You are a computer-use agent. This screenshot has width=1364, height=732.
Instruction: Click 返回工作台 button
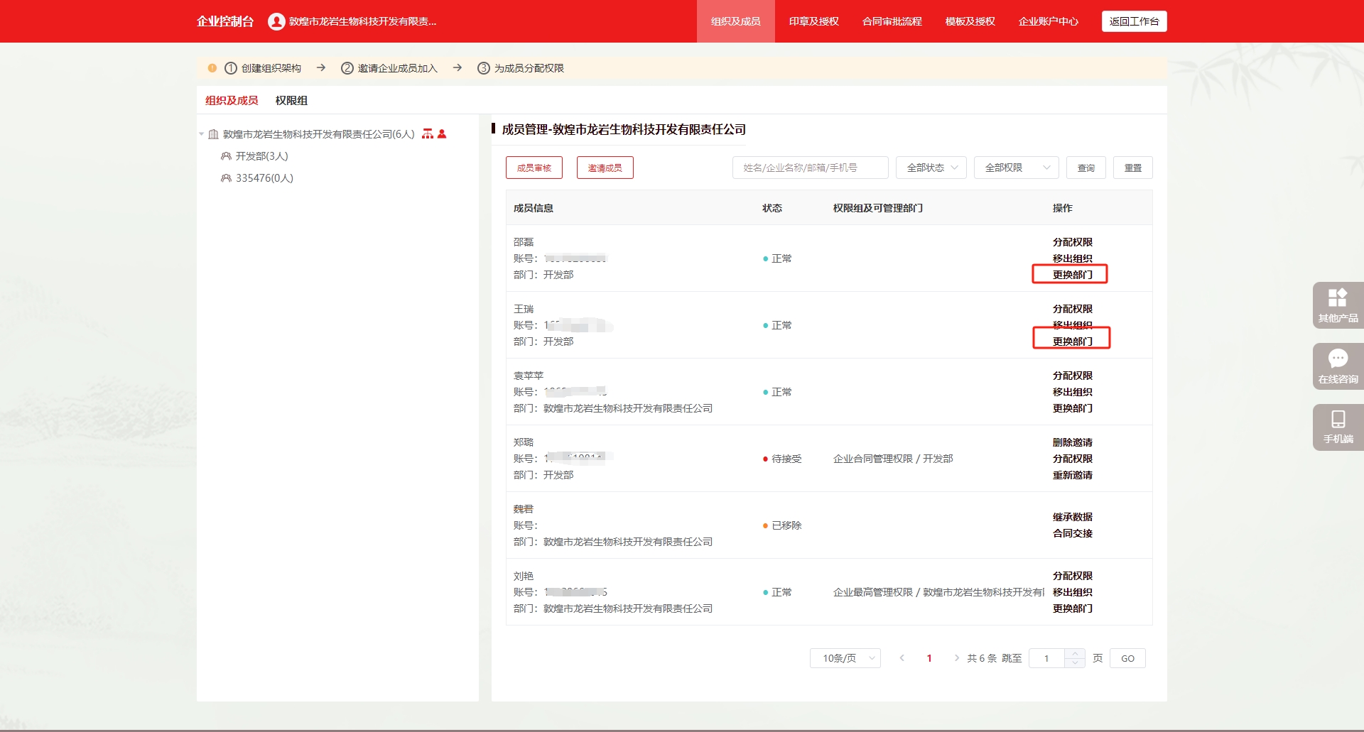click(1134, 21)
